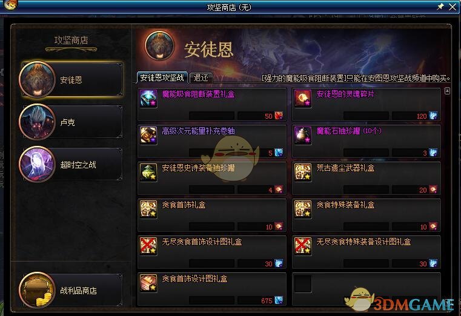Viewport: 461px width, 316px height.
Task: Select the 贪食首饰设计图礼盒 icon
Action: click(x=148, y=283)
